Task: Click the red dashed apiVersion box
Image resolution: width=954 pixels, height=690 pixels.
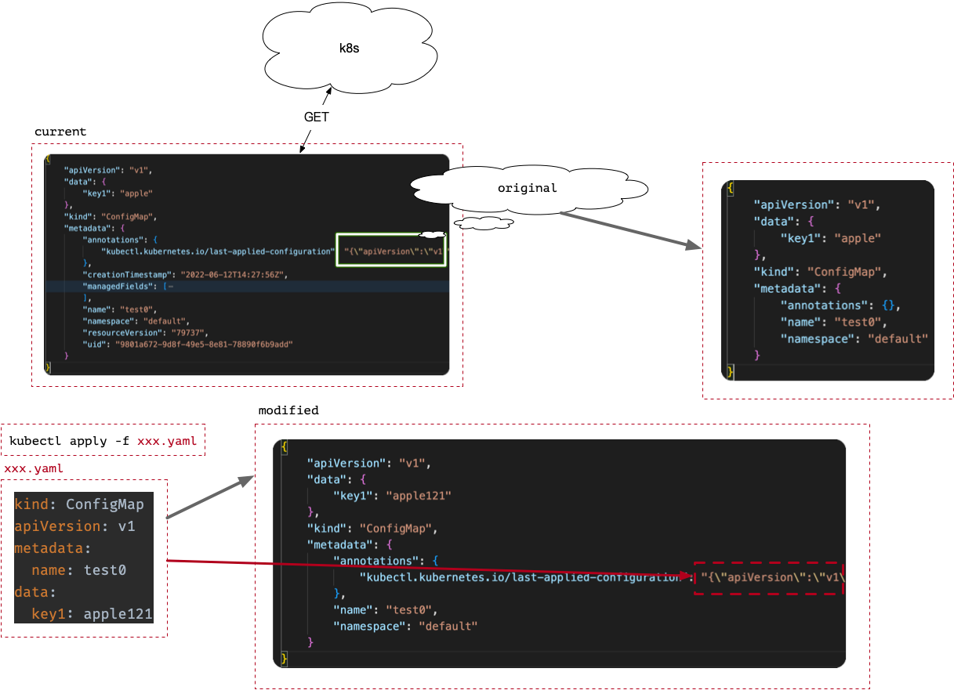Action: (768, 578)
